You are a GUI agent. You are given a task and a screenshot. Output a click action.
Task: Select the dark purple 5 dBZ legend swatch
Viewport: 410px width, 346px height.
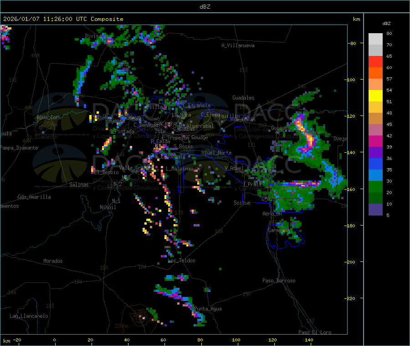click(375, 210)
